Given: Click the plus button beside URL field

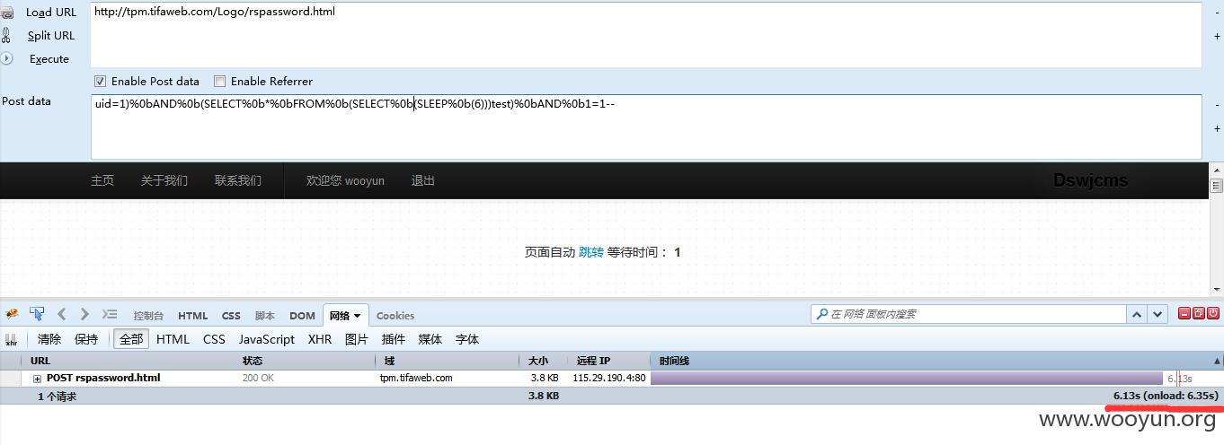Looking at the screenshot, I should point(1218,37).
